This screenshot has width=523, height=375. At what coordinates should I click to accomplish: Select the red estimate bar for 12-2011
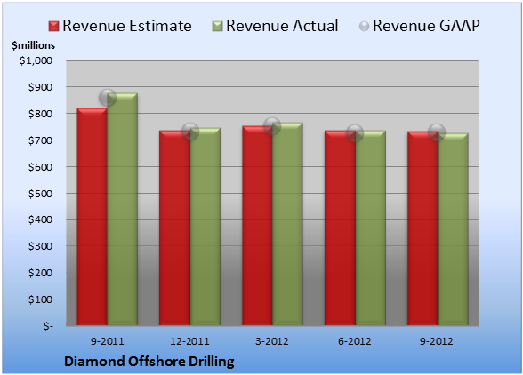(x=174, y=227)
